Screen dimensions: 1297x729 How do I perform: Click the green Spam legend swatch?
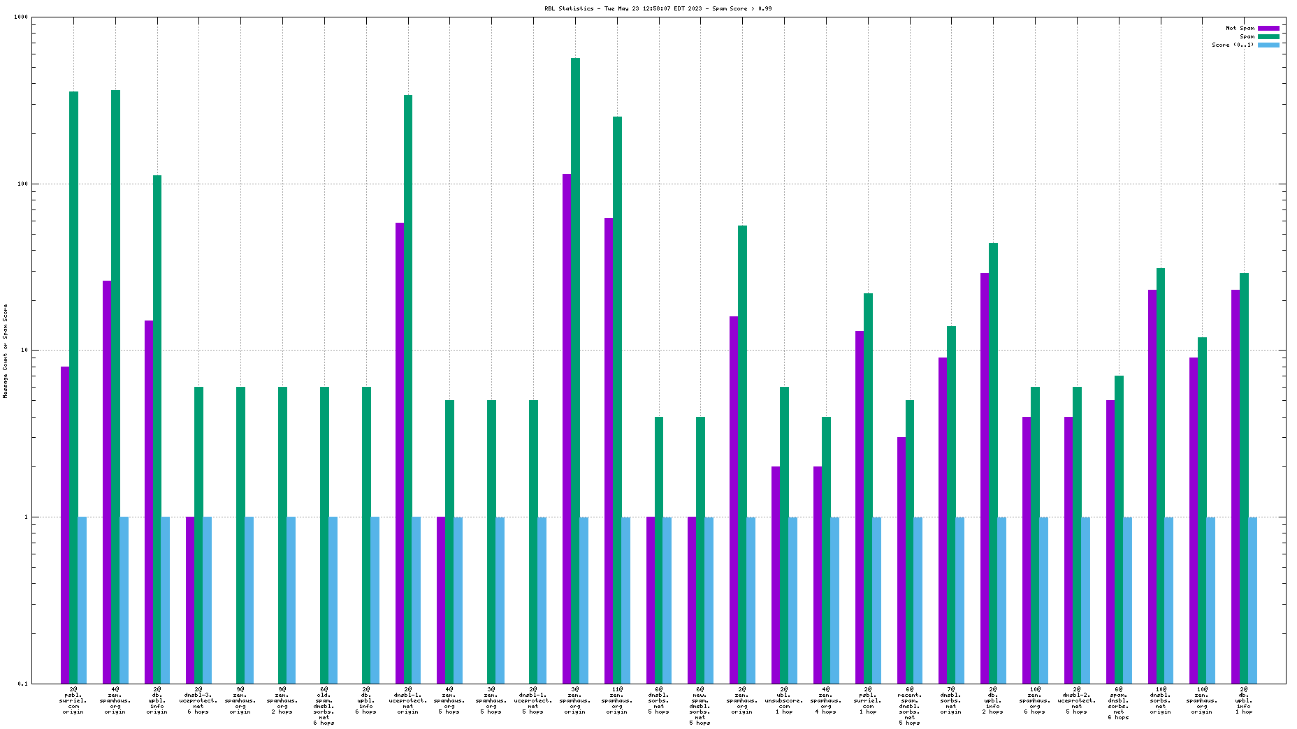click(x=1268, y=36)
